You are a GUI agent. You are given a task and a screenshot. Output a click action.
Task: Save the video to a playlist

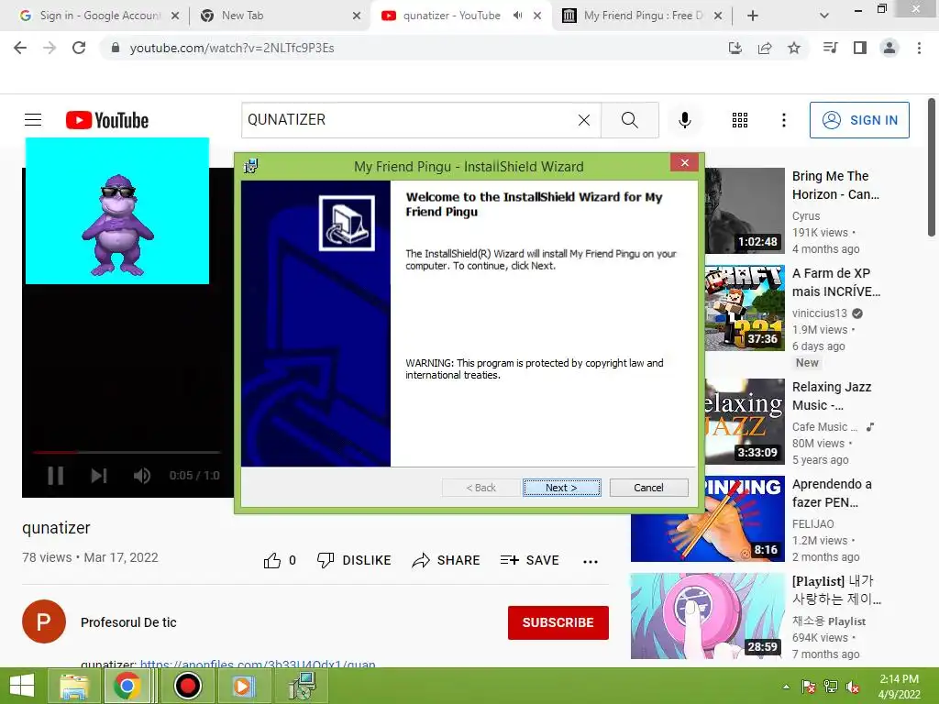(529, 560)
